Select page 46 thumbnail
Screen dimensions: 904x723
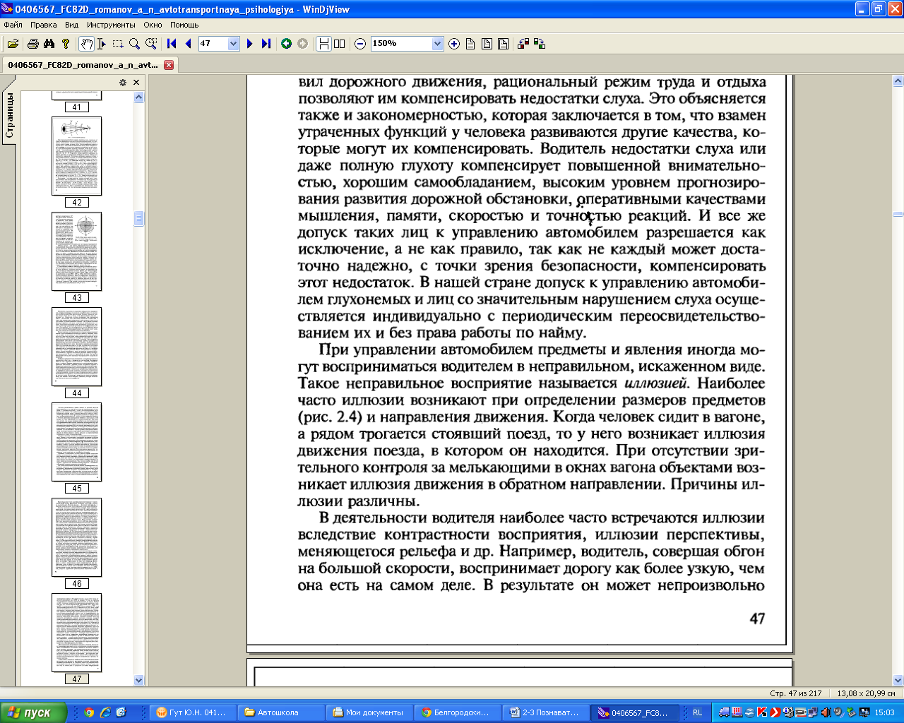tap(76, 537)
